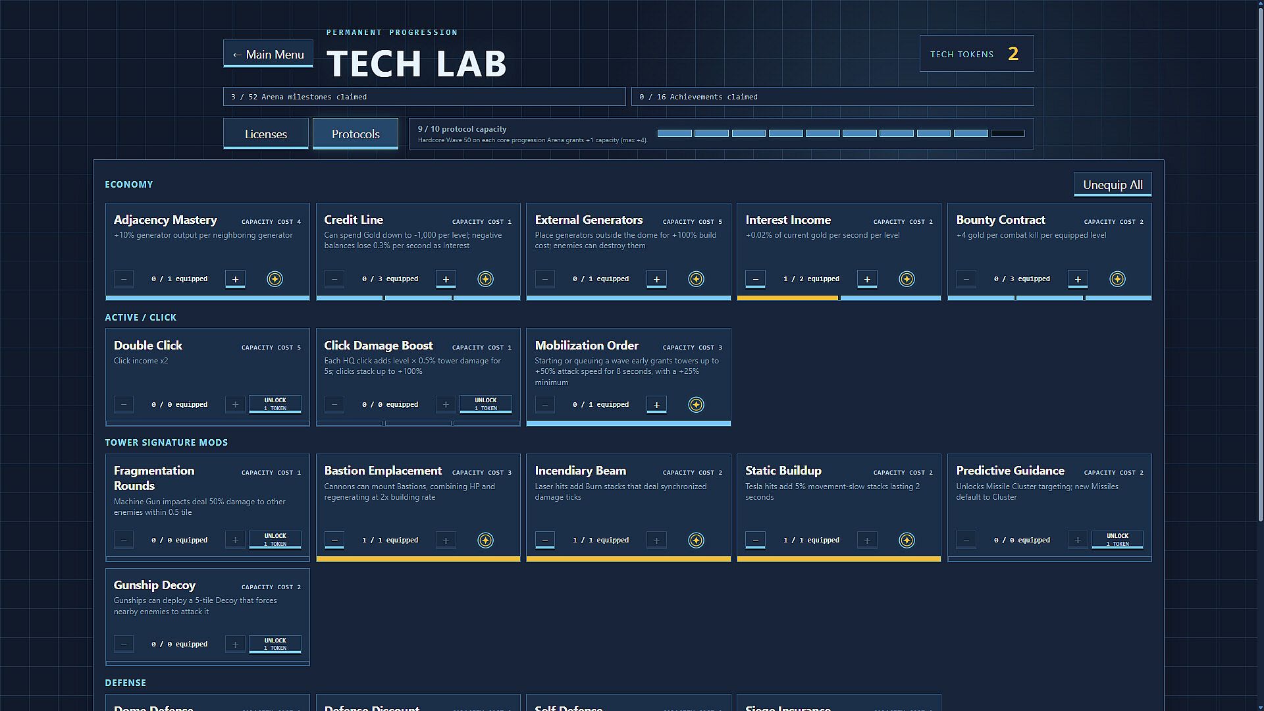Click the token icon on External Generators
This screenshot has height=711, width=1264.
point(696,279)
